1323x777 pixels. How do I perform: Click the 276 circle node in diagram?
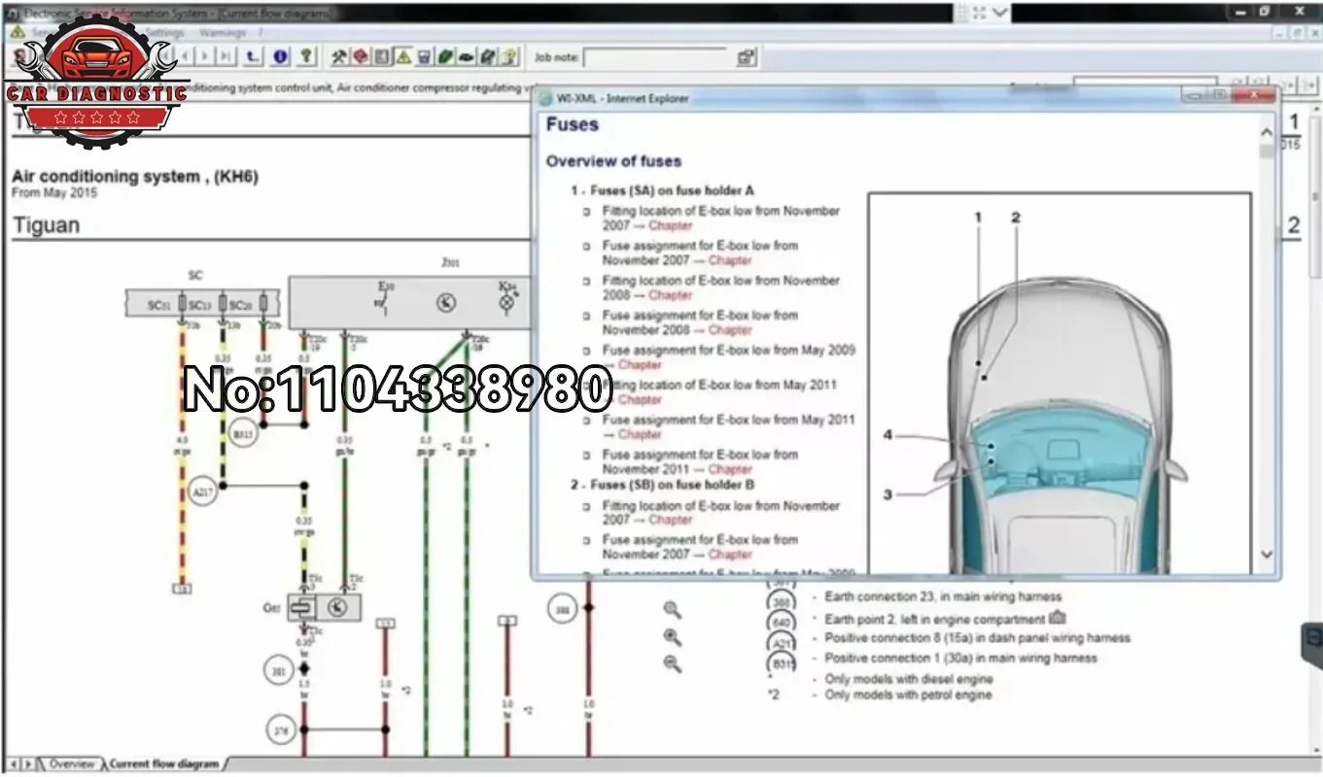(280, 728)
